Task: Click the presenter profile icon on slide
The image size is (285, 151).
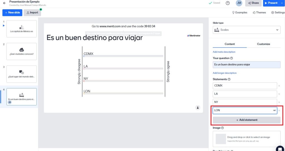Action: point(198,108)
